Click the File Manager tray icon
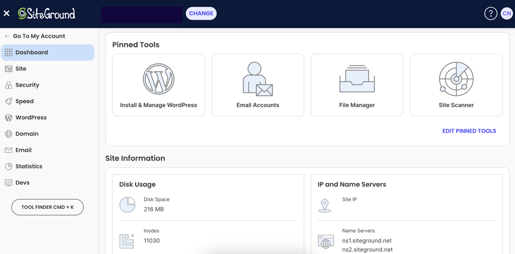 pos(357,79)
